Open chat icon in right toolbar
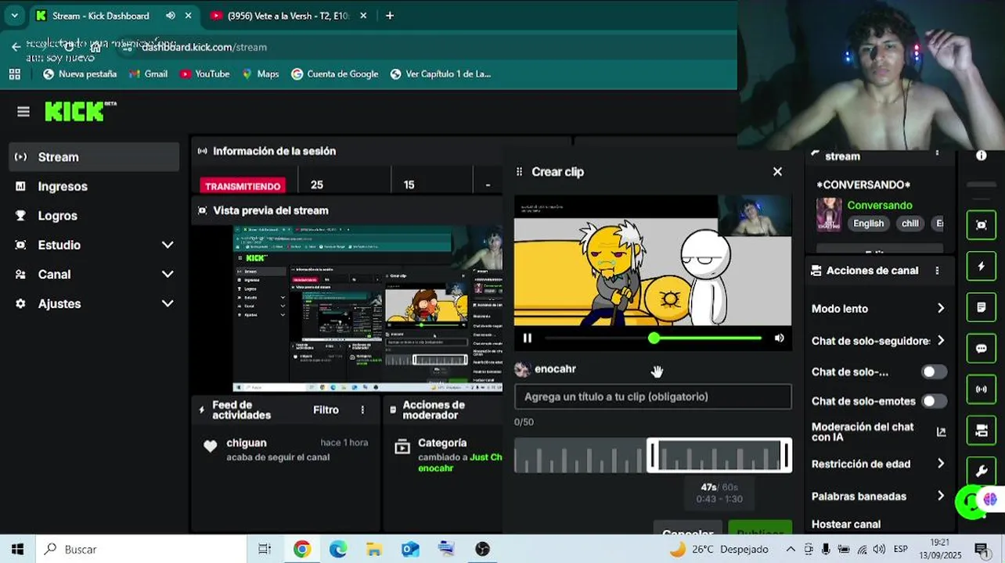The height and width of the screenshot is (563, 1005). [x=982, y=348]
